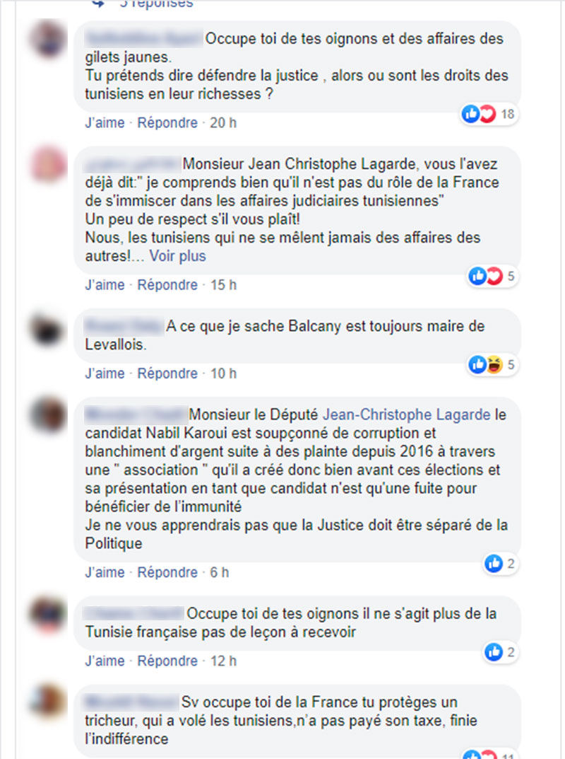Open laughing reactions on Balcany comment
The height and width of the screenshot is (759, 565).
click(492, 364)
